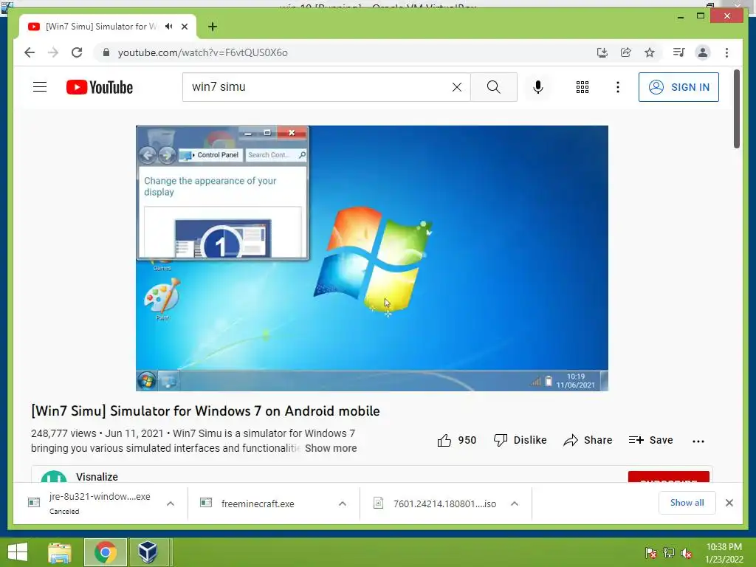Dislike the video
Image resolution: width=756 pixels, height=567 pixels.
tap(520, 440)
